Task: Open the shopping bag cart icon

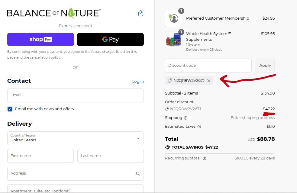Action: pyautogui.click(x=140, y=13)
